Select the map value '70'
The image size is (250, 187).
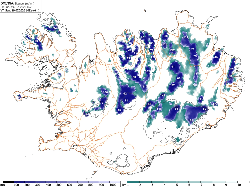click(36, 41)
